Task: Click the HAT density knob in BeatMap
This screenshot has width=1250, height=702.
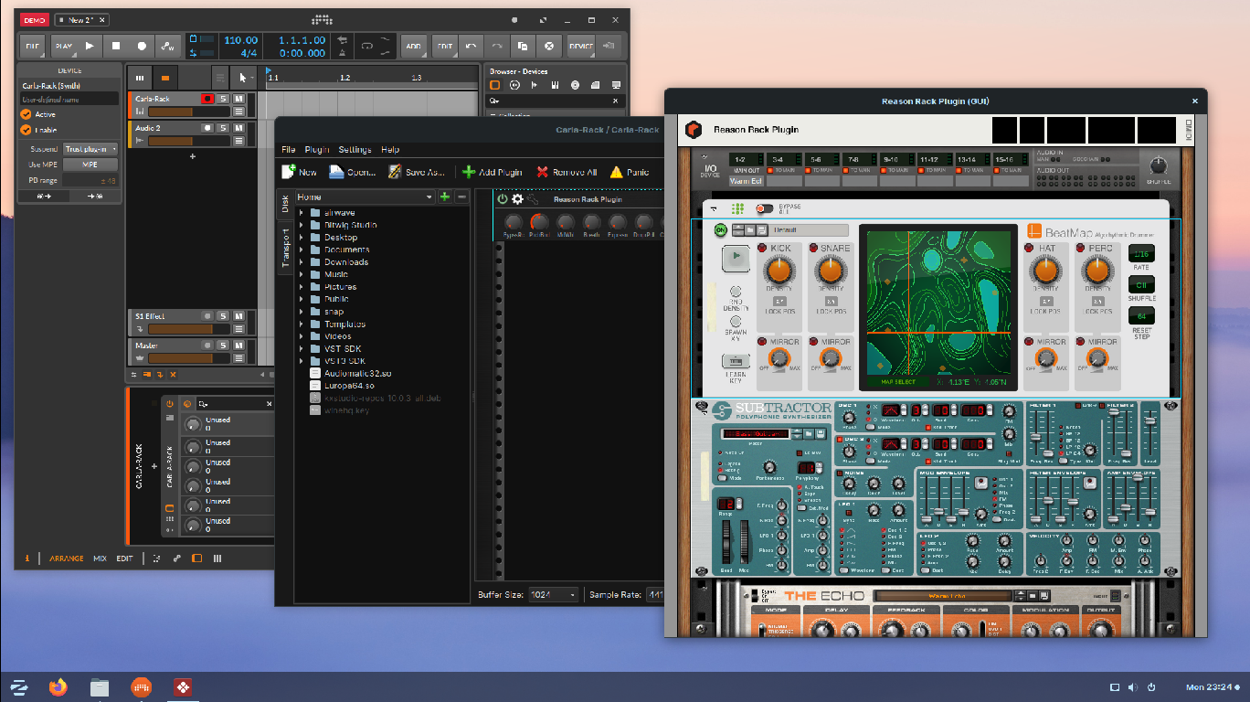Action: [1046, 270]
